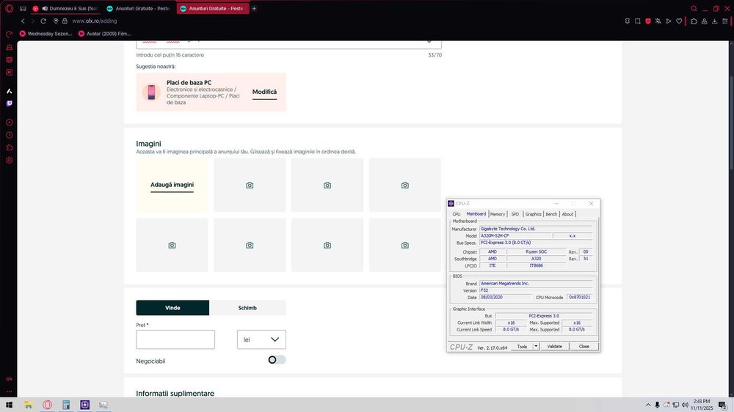
Task: Click the Preț input field
Action: 175,339
